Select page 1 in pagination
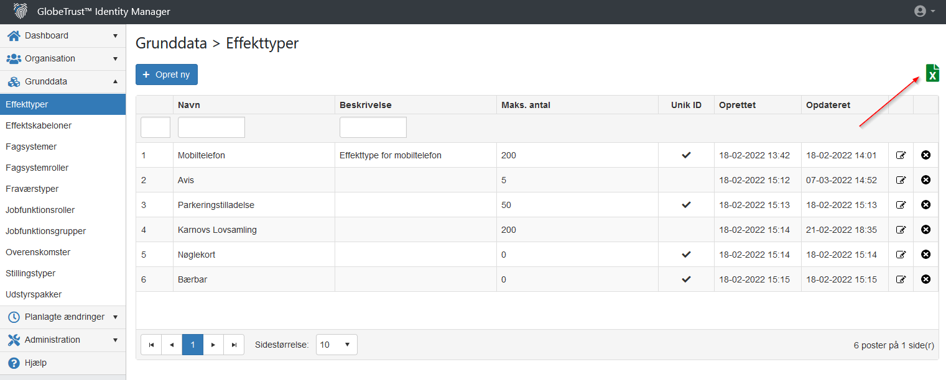The height and width of the screenshot is (380, 946). [193, 345]
